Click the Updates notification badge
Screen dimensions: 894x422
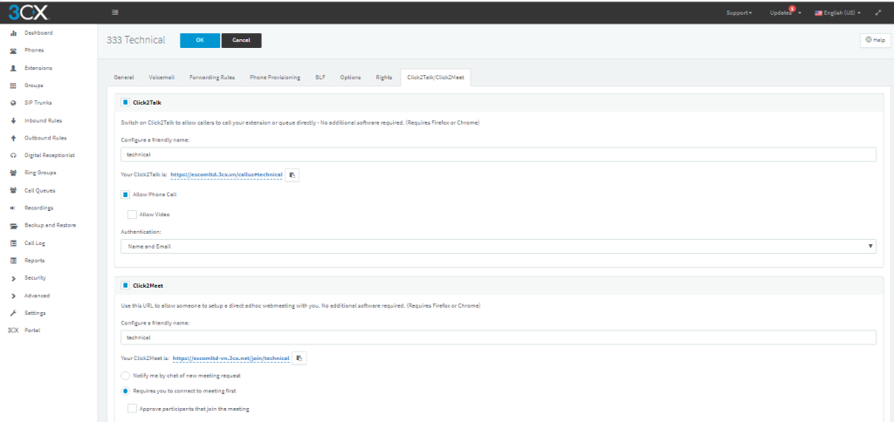pos(792,9)
